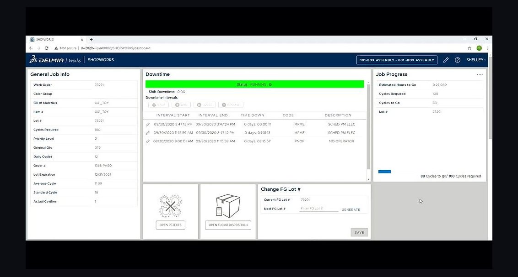Click the Open Rejects button
Screen dimensions: 518x277
coord(171,225)
